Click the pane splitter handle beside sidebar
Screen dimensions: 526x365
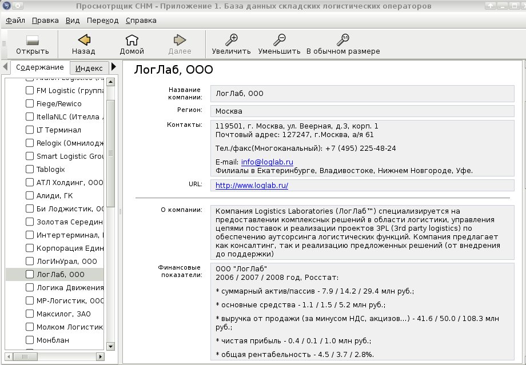click(120, 212)
